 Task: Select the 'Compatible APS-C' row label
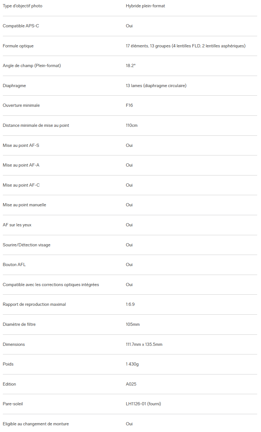pyautogui.click(x=21, y=26)
